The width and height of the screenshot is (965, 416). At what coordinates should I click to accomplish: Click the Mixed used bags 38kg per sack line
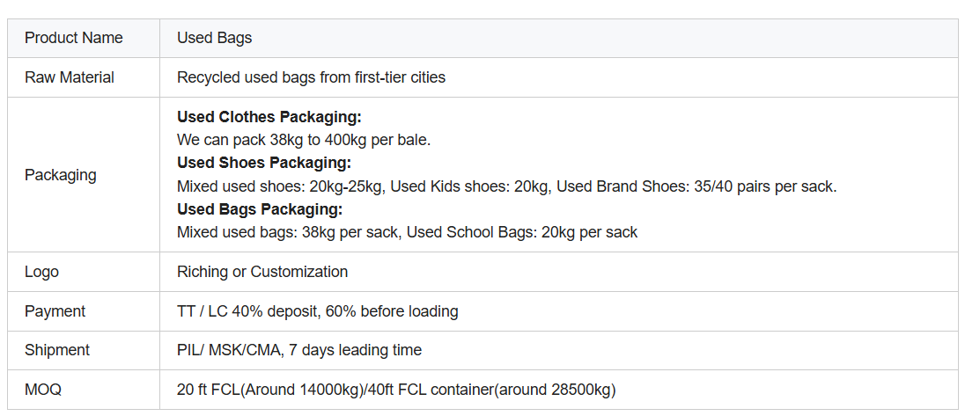407,233
